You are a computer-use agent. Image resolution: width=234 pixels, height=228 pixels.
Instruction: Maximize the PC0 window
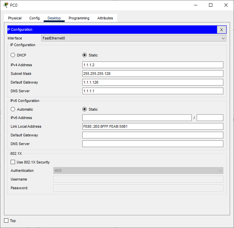point(211,5)
